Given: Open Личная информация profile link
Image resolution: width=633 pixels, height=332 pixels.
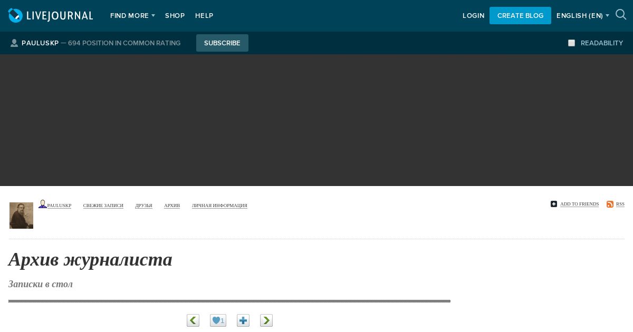Looking at the screenshot, I should coord(219,206).
